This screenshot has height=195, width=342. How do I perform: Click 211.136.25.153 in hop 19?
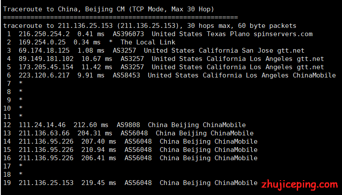(46, 183)
